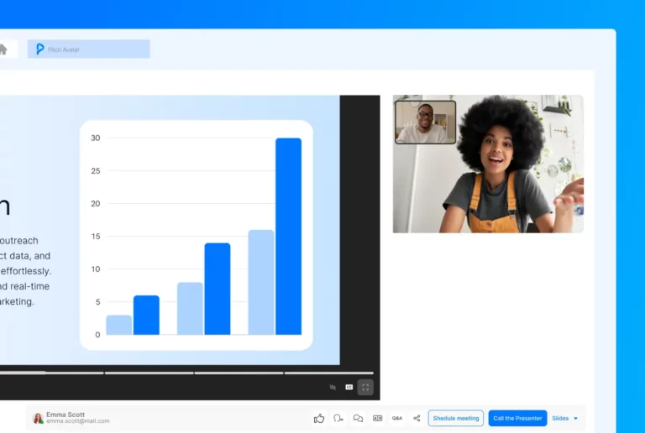Click the Shedule meeting button
Viewport: 645px width, 433px height.
click(455, 418)
